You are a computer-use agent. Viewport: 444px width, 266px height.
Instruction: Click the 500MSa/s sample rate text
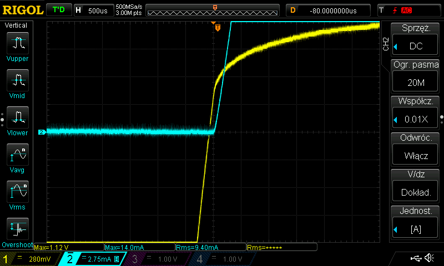[x=129, y=7]
